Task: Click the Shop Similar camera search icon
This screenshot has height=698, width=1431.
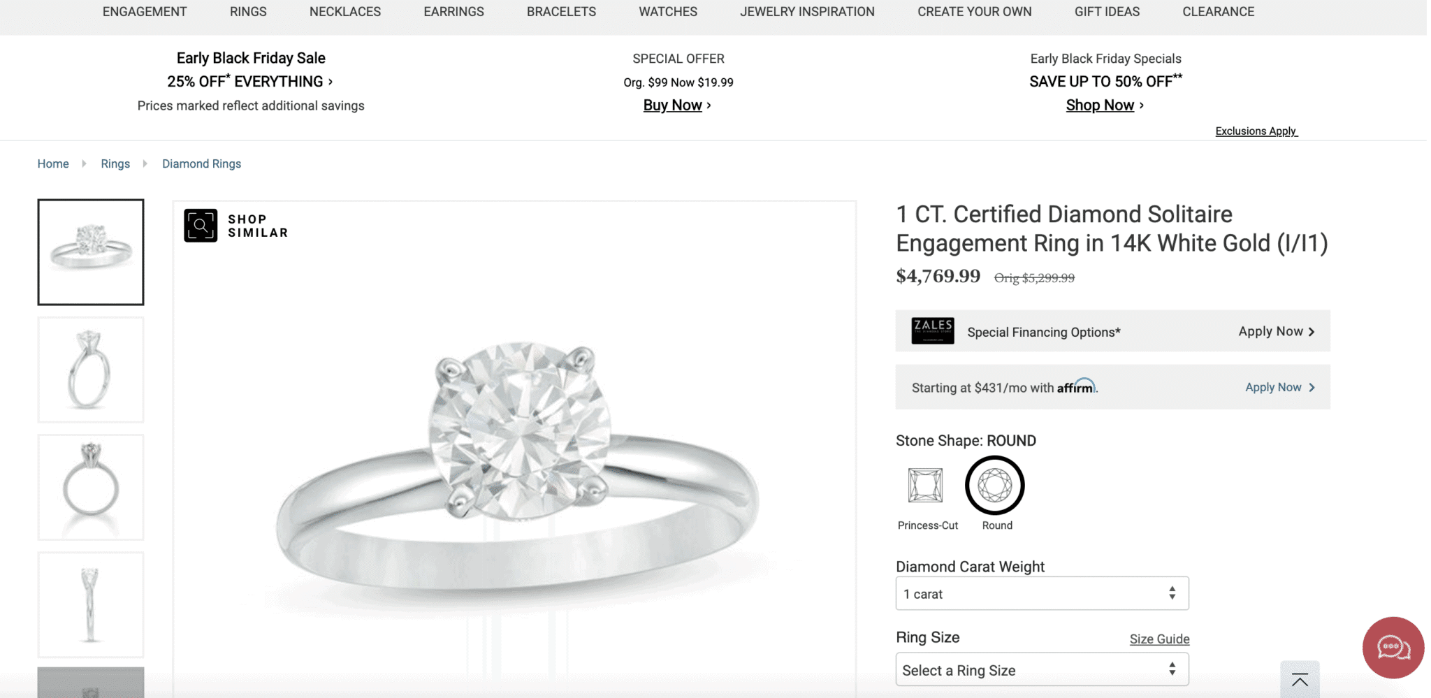Action: pyautogui.click(x=201, y=226)
